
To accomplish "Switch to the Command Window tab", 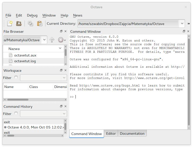I will [x=86, y=134].
